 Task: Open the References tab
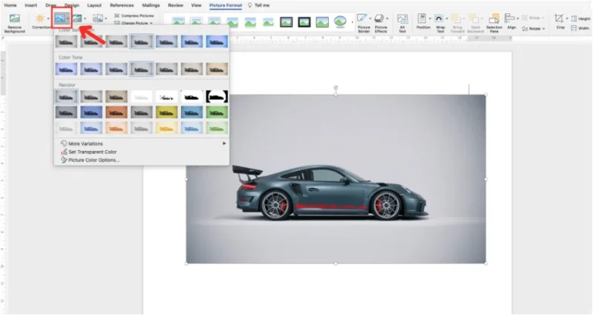click(x=122, y=4)
